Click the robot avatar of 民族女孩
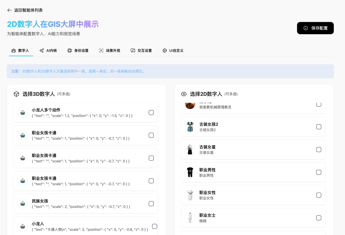 23,204
